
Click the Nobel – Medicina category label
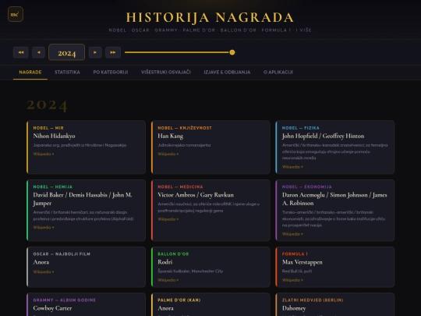[180, 186]
